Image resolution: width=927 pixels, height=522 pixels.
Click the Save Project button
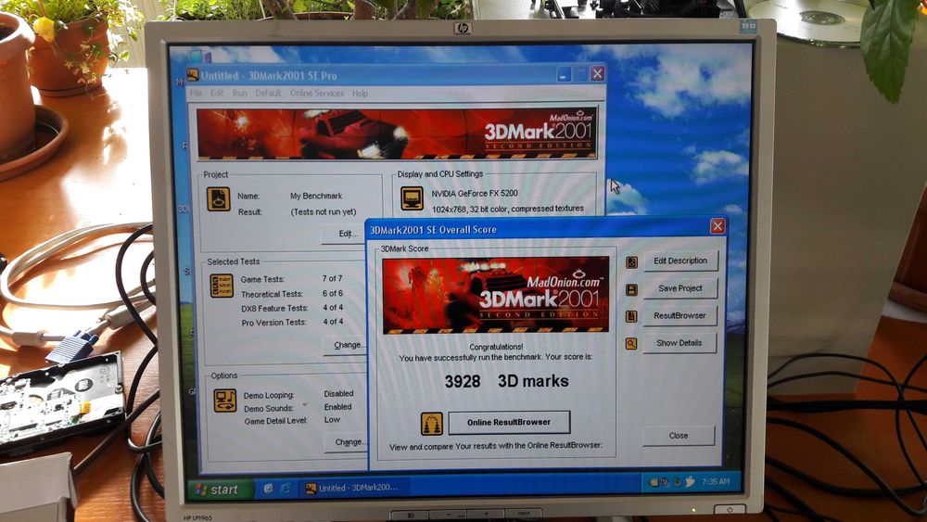click(x=679, y=288)
